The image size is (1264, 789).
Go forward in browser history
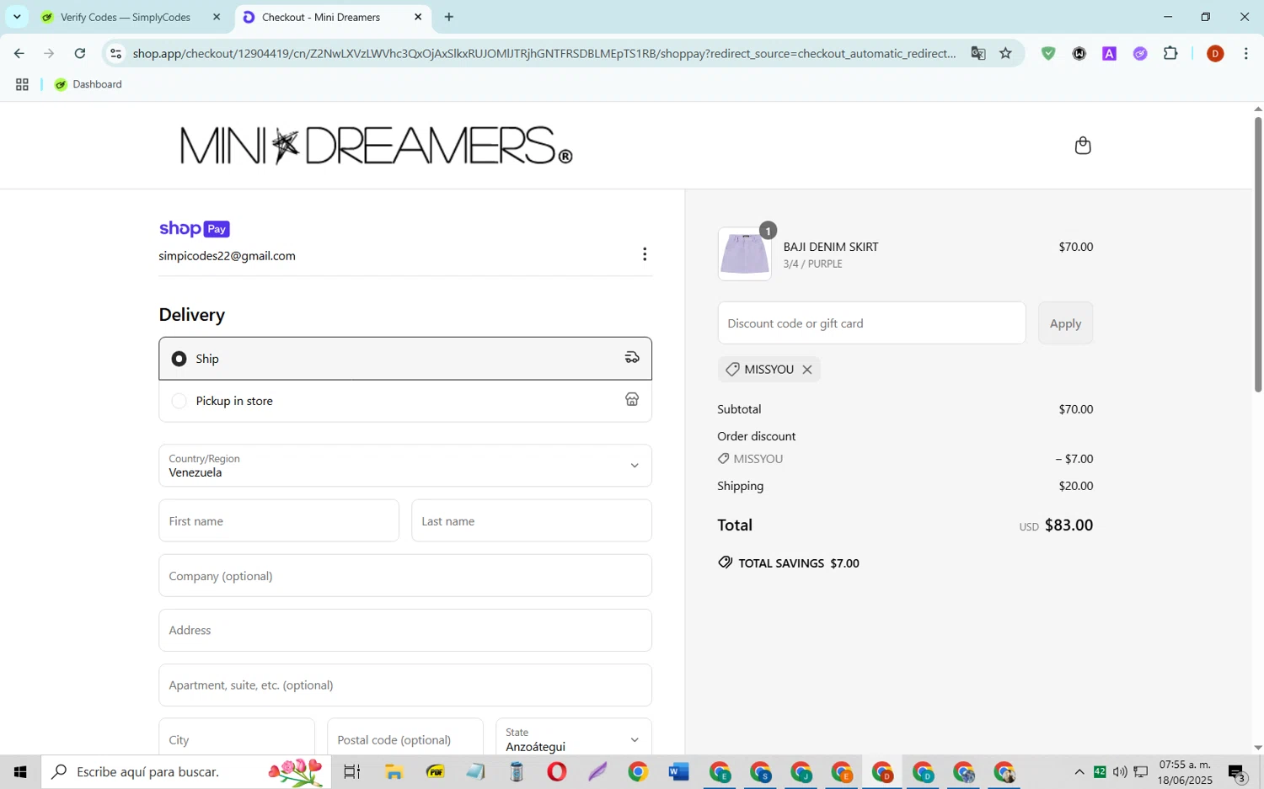coord(49,53)
